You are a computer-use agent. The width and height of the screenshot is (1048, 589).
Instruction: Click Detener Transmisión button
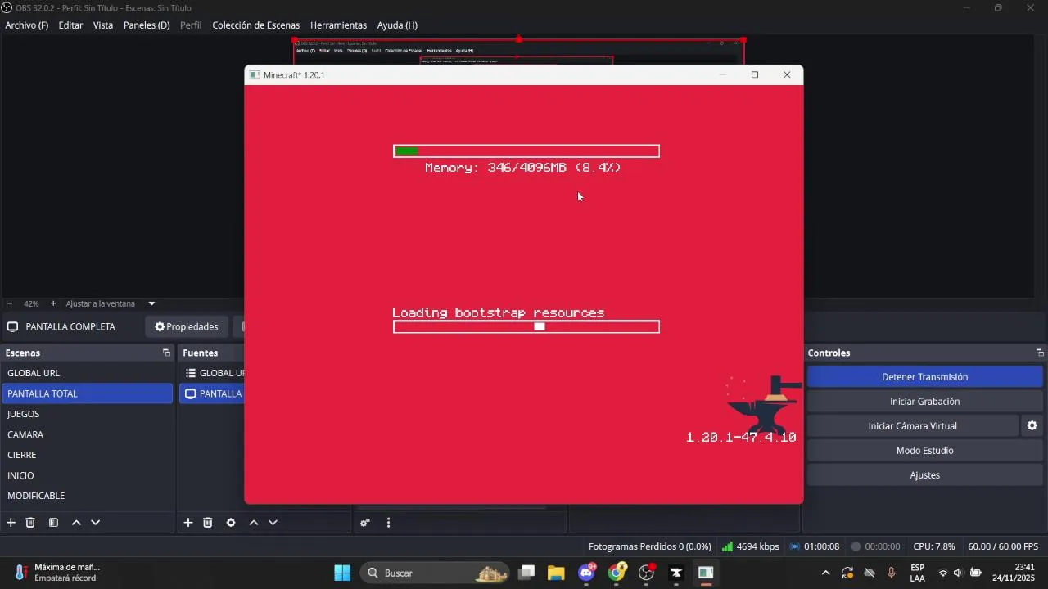coord(924,377)
